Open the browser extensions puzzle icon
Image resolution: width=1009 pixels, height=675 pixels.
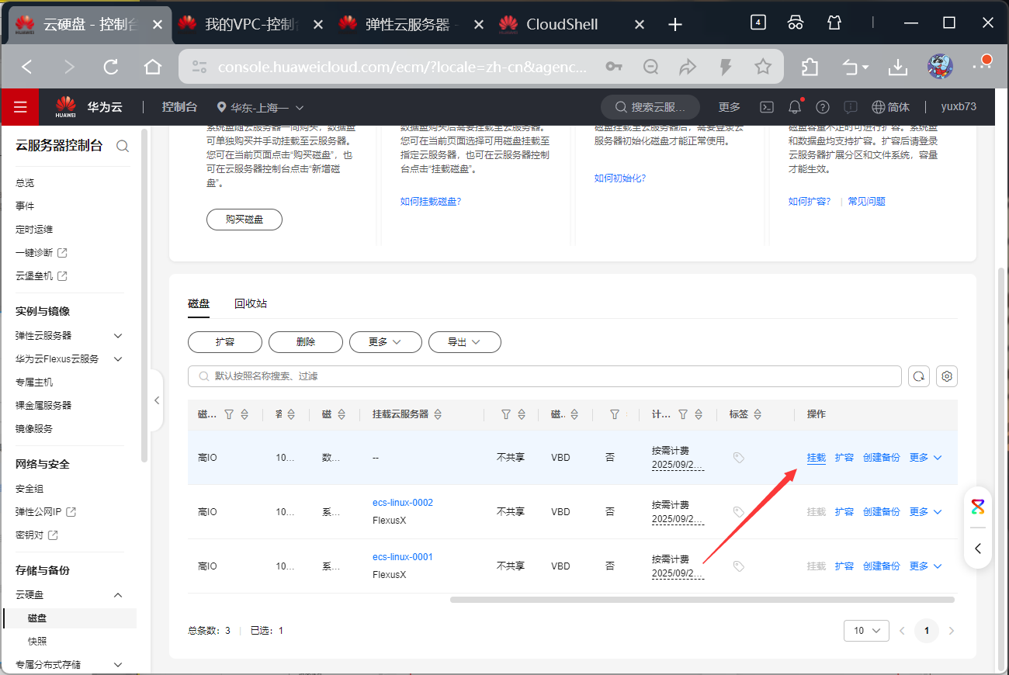[x=810, y=67]
